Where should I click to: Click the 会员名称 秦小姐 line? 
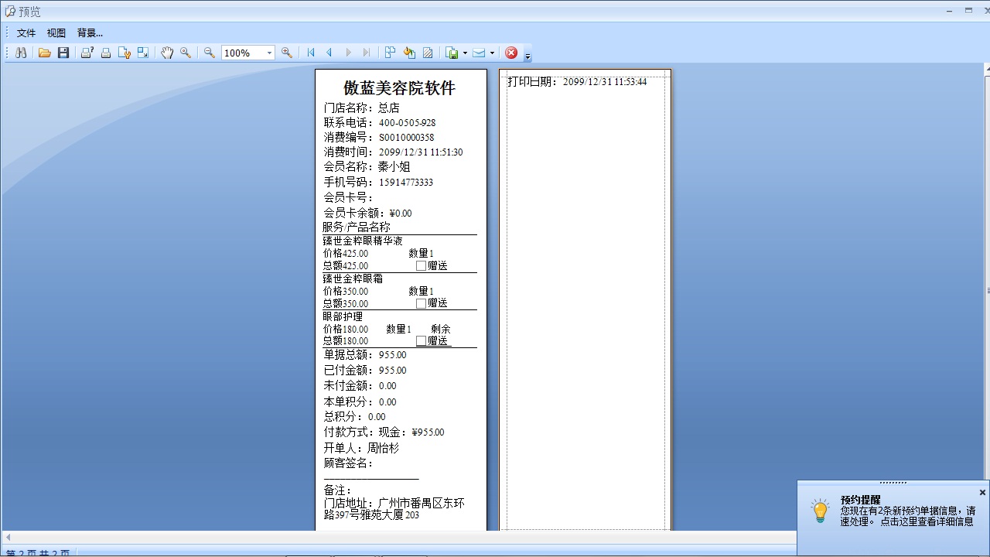tap(367, 166)
